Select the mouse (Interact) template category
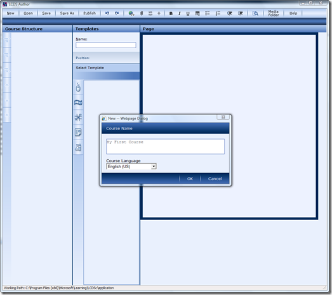This screenshot has height=295, width=332. click(78, 88)
